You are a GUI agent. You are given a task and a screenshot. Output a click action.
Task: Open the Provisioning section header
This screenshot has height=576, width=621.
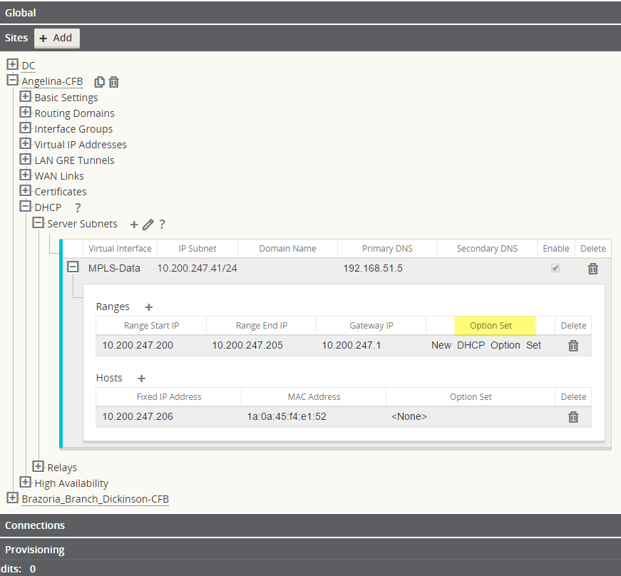[311, 550]
